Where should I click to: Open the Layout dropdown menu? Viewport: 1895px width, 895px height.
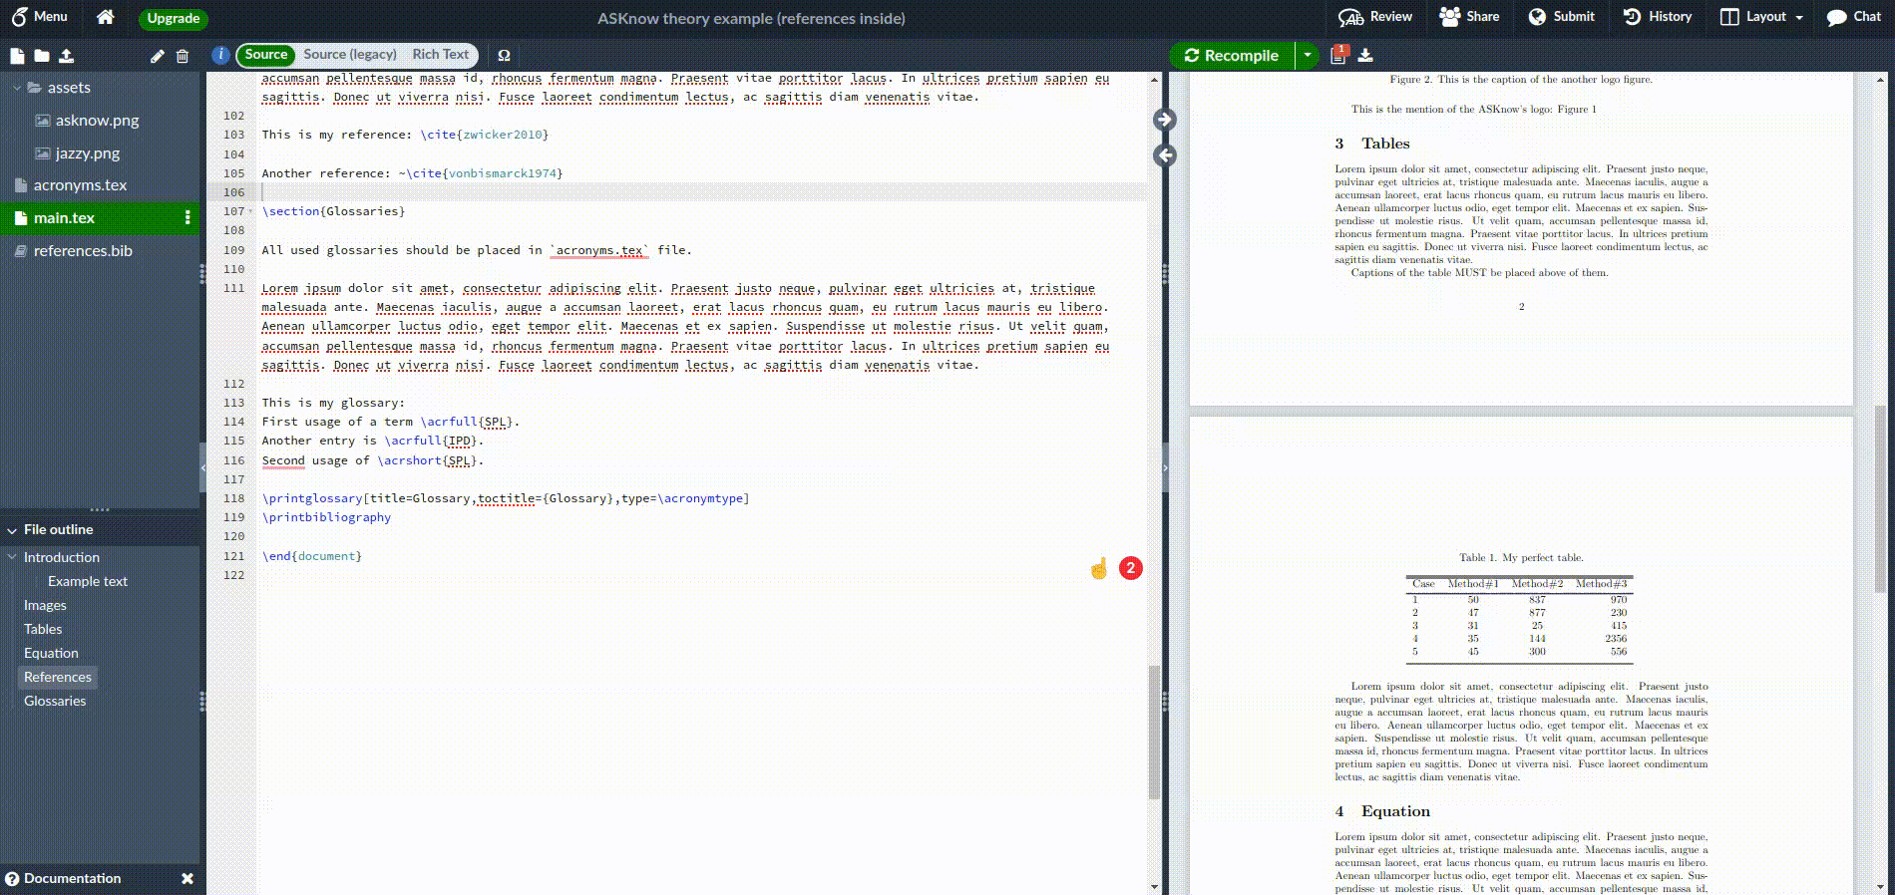[x=1762, y=17]
